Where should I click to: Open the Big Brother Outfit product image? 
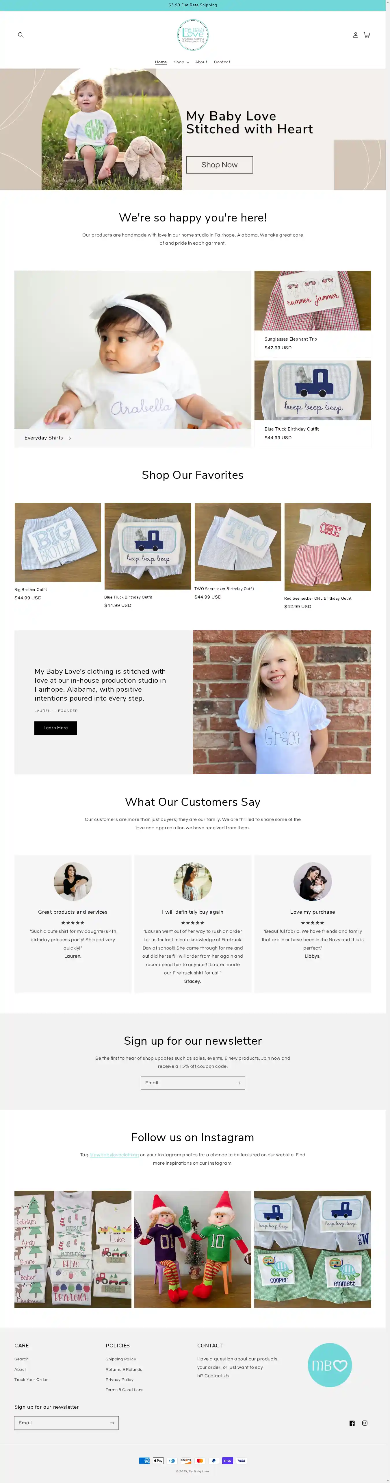[57, 542]
